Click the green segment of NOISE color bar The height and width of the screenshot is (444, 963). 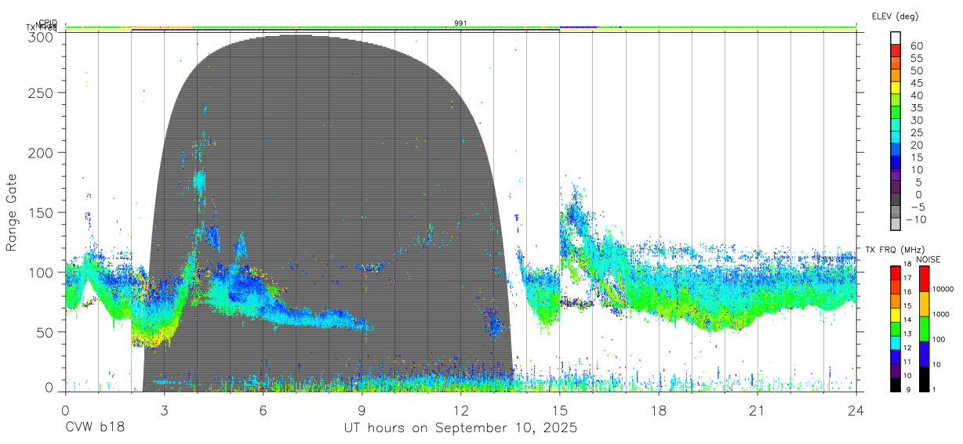pos(923,329)
